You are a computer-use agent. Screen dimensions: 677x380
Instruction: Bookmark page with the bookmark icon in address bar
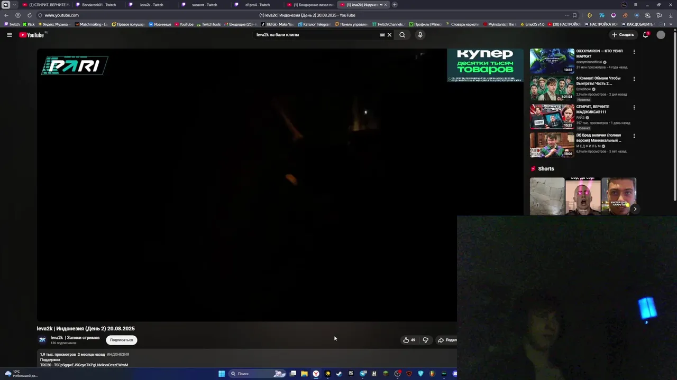tap(574, 15)
